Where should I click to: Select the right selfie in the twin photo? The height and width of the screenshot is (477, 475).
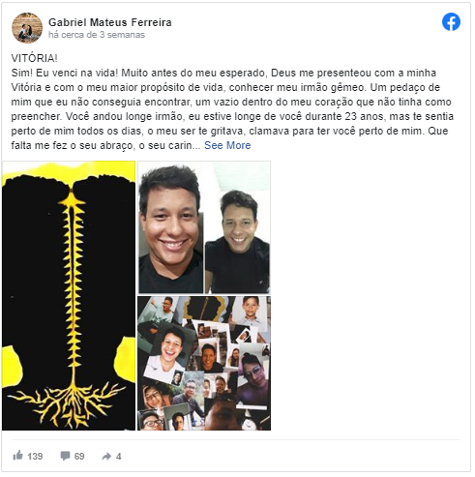pos(238,239)
